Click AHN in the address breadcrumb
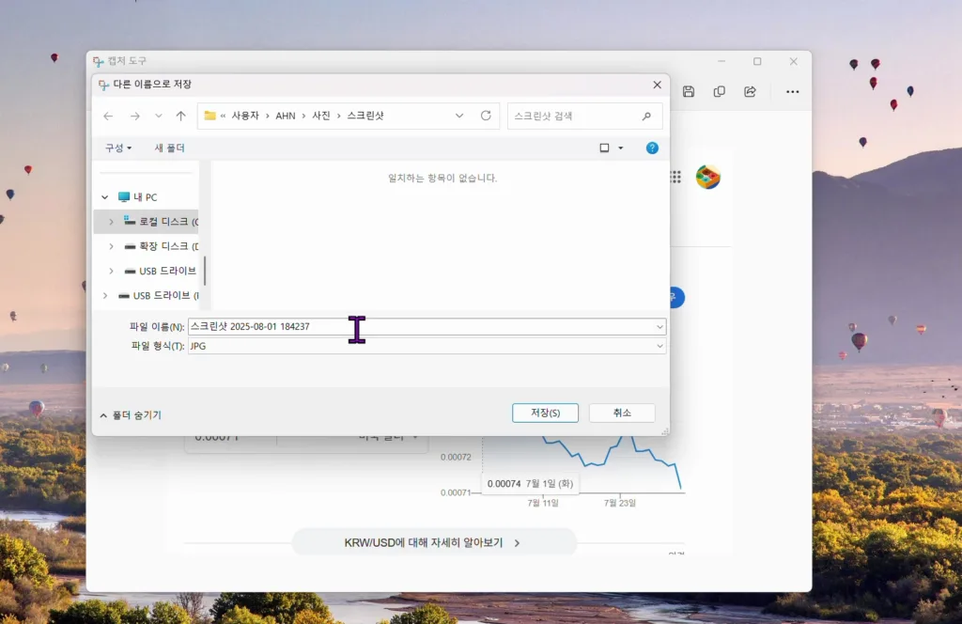The height and width of the screenshot is (624, 962). point(286,116)
